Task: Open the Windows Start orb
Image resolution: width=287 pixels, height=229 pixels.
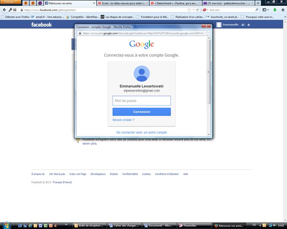Action: [x=6, y=225]
